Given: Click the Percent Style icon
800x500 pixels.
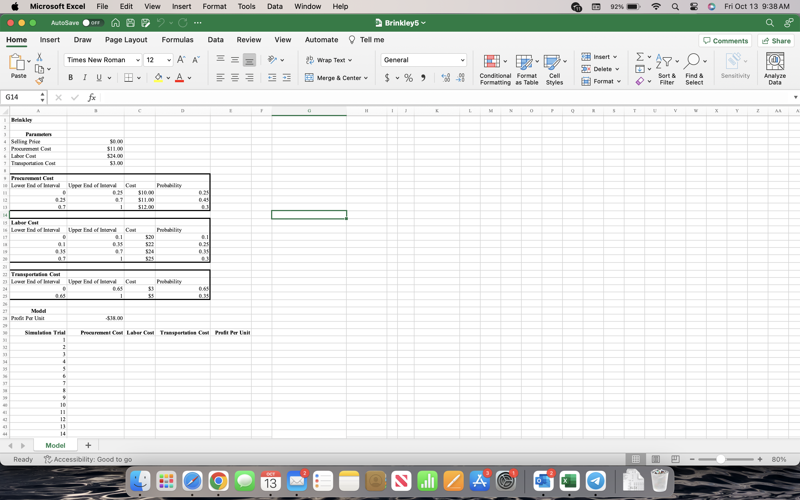Looking at the screenshot, I should (x=409, y=78).
